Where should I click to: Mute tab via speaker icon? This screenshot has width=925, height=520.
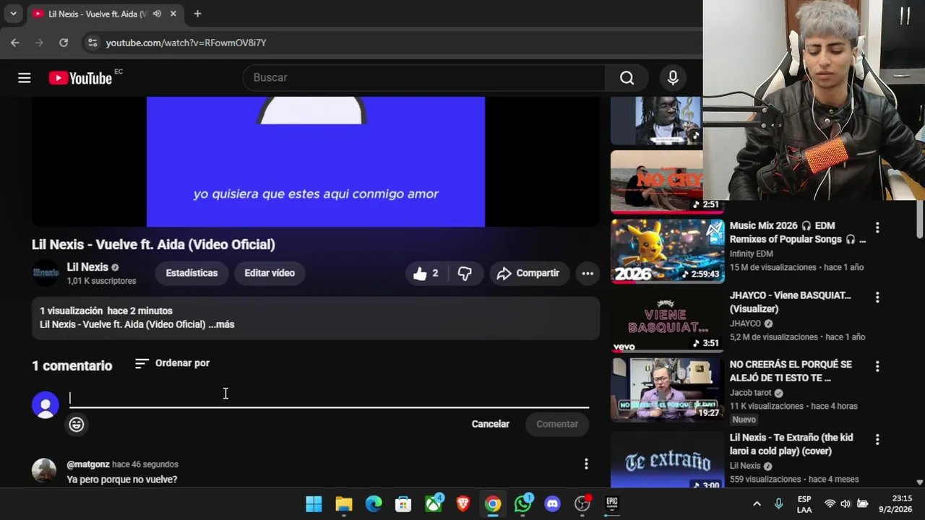(157, 14)
